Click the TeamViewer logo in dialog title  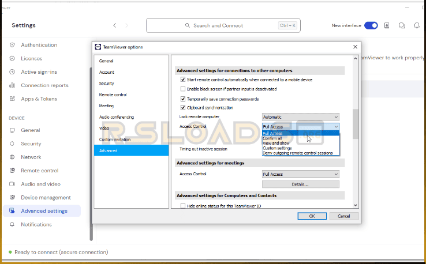98,47
